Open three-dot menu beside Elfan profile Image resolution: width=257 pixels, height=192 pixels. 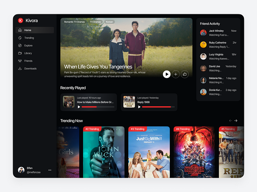coord(50,170)
